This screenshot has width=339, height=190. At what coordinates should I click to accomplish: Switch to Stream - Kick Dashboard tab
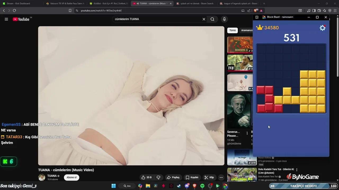click(x=22, y=3)
